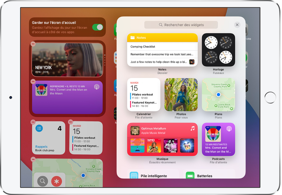Click the blue location dot in Plans widget

tap(218, 94)
